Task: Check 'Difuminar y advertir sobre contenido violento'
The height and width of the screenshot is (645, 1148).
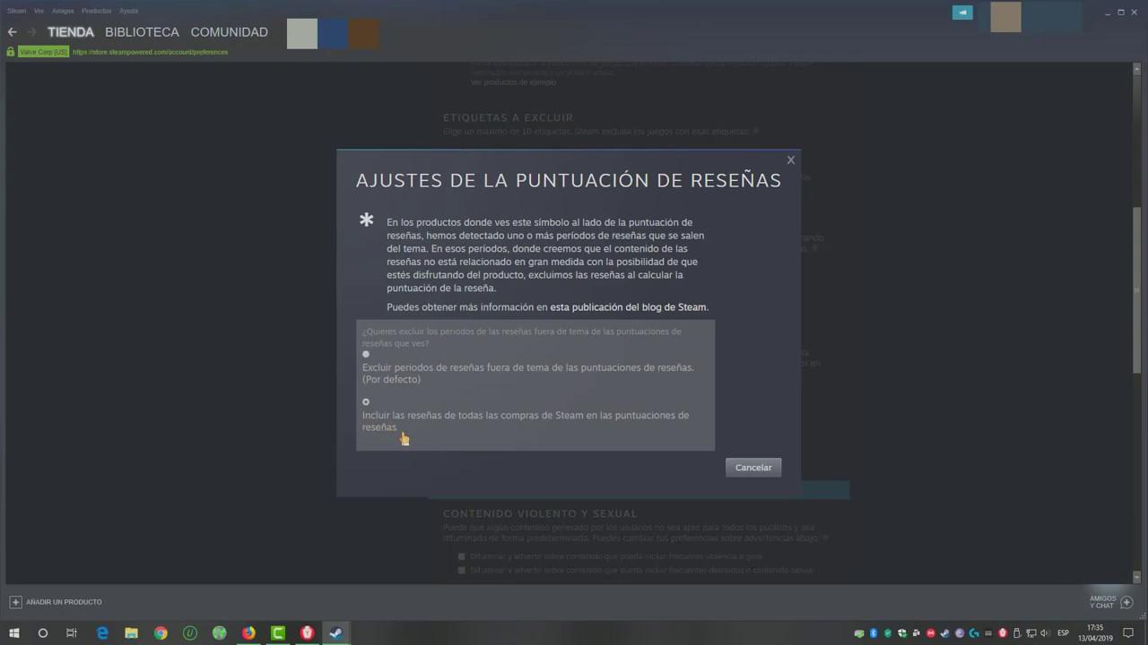Action: point(461,555)
